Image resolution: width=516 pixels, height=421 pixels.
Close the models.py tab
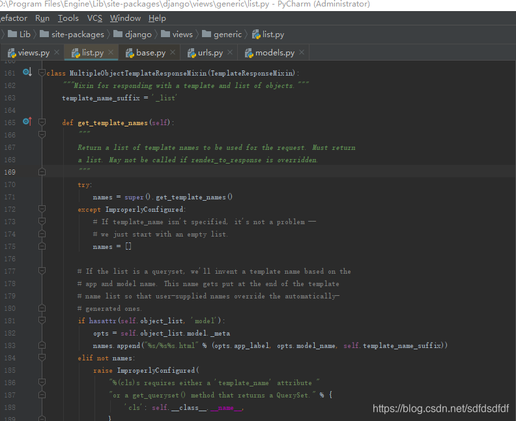click(x=302, y=52)
